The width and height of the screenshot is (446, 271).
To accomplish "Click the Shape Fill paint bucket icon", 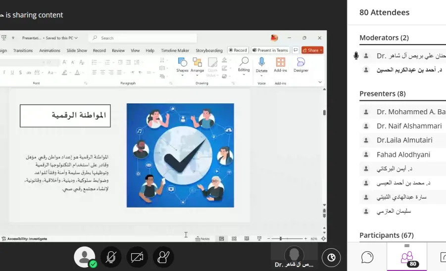I will tap(224, 60).
